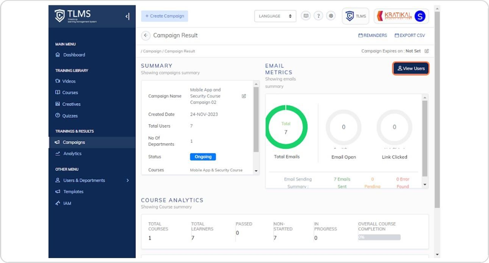
Task: Click the Ongoing status badge
Action: (203, 157)
